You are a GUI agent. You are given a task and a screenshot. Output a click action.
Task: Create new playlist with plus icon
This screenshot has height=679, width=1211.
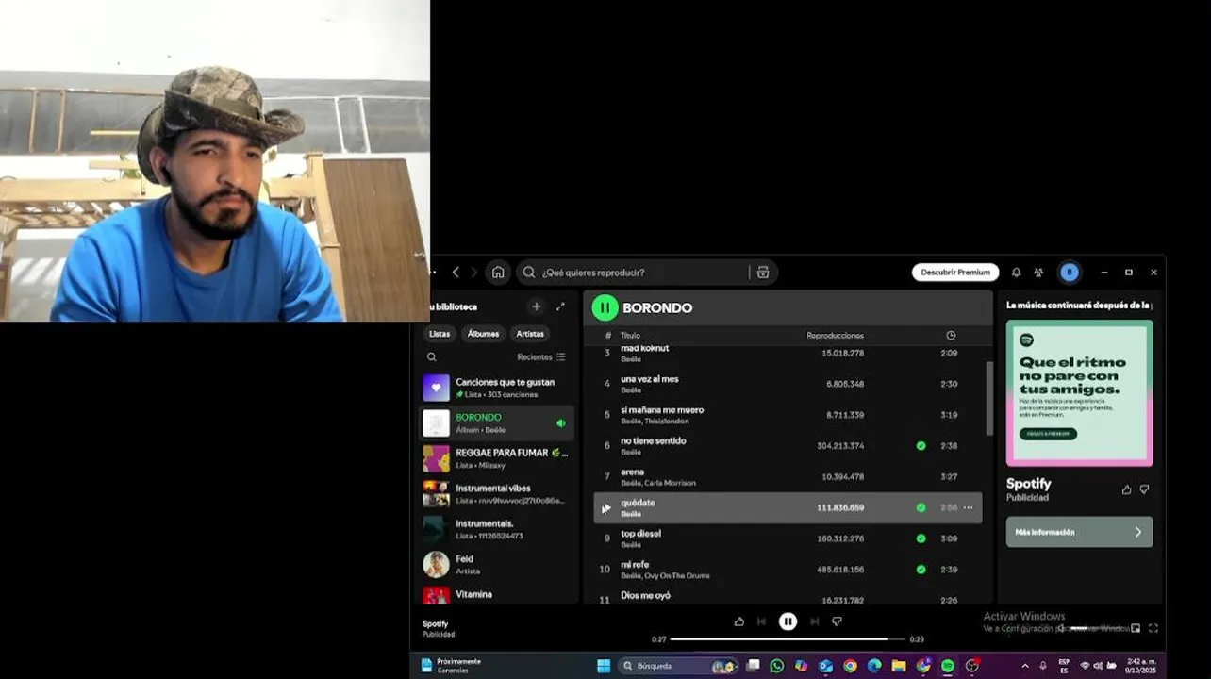tap(536, 306)
